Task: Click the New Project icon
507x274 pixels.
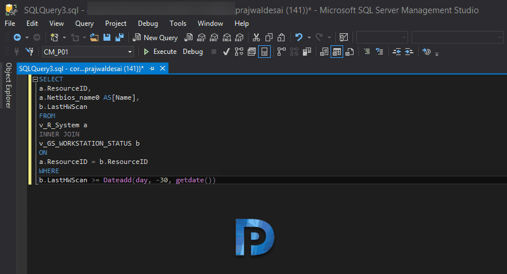Action: (x=54, y=38)
